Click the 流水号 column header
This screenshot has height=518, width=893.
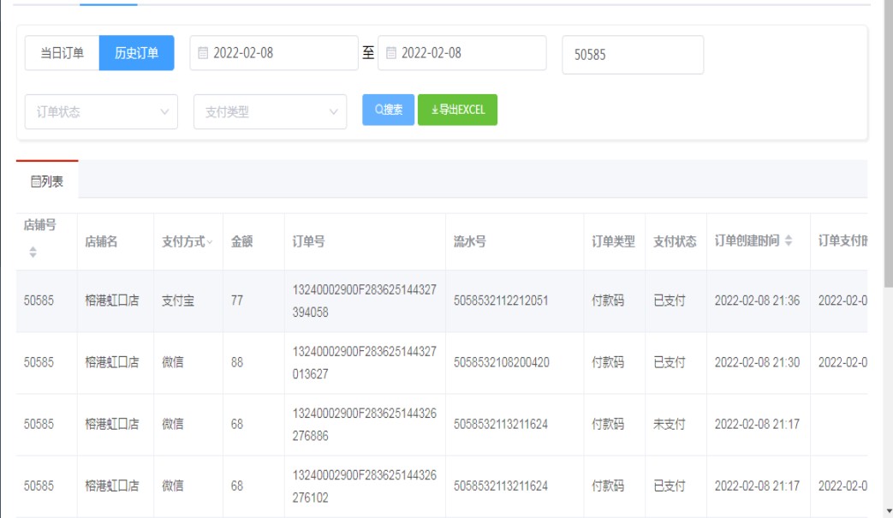(x=470, y=242)
